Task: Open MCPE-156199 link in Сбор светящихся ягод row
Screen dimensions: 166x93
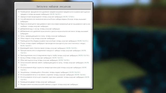Action: [x=64, y=60]
